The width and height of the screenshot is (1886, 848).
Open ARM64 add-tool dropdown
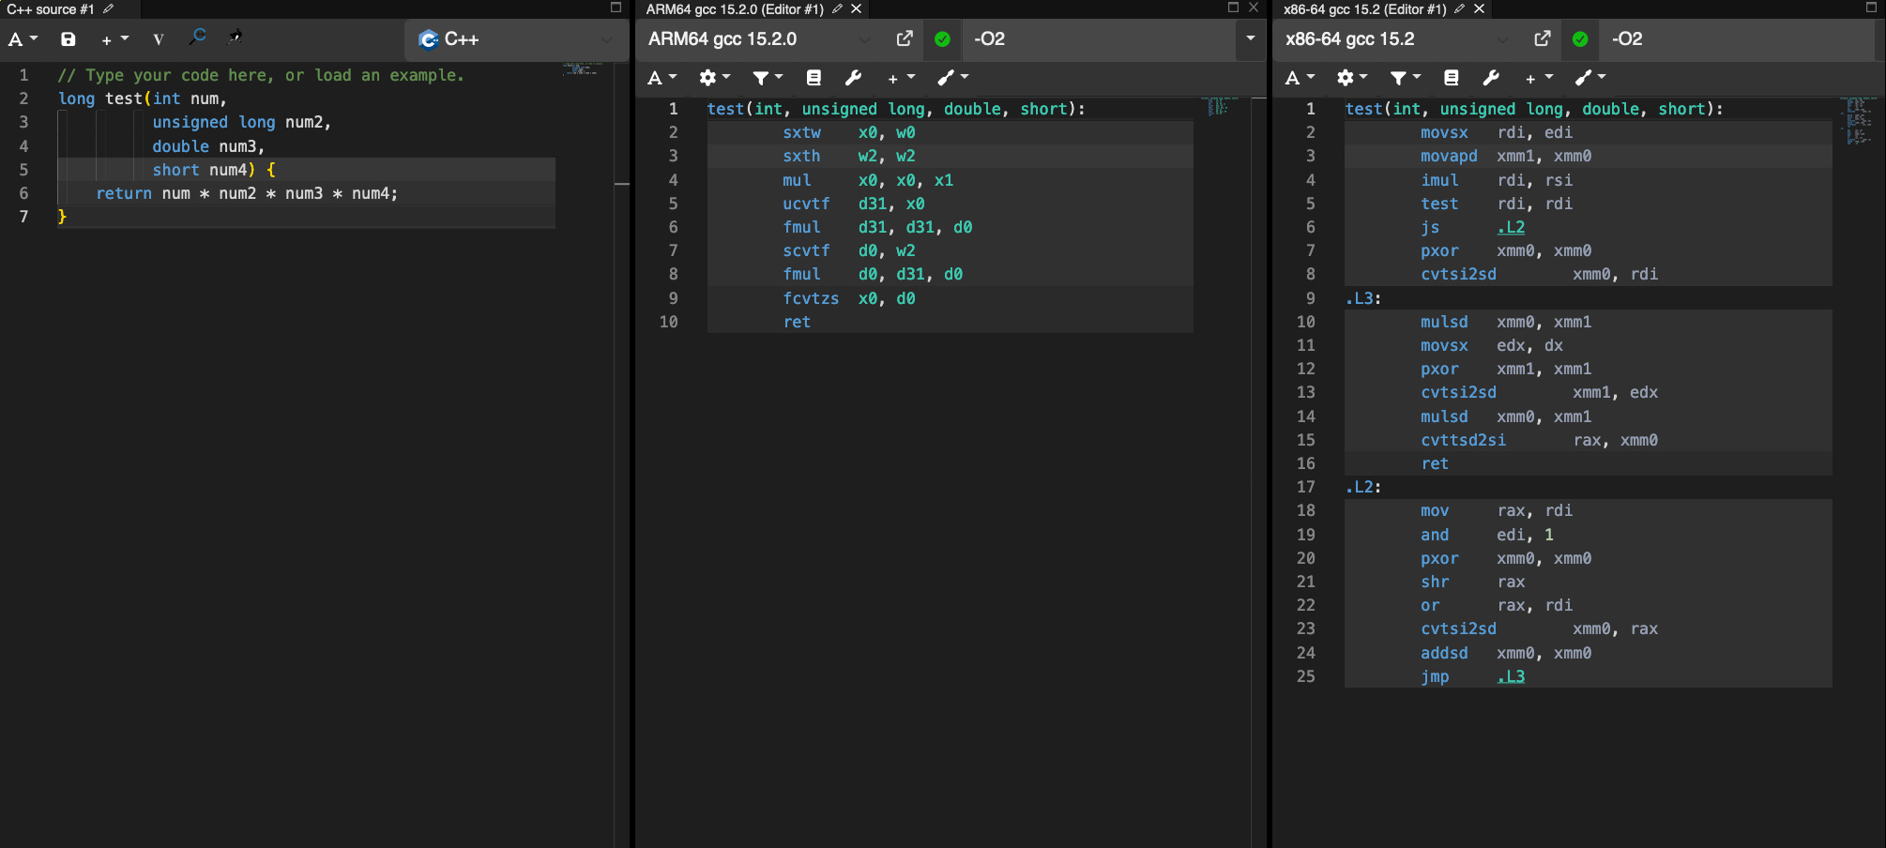952,78
